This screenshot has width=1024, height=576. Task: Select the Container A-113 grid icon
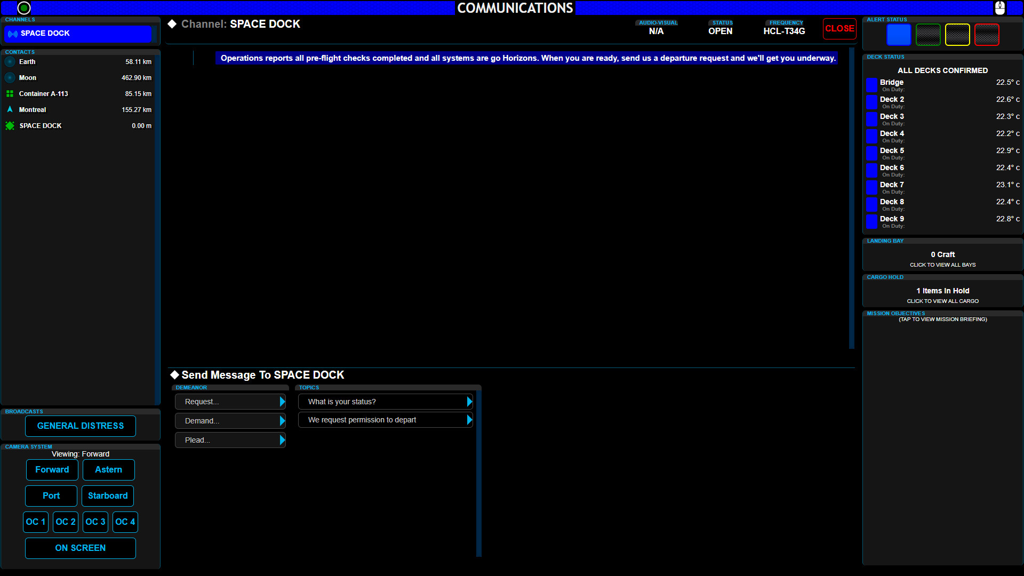click(x=10, y=93)
